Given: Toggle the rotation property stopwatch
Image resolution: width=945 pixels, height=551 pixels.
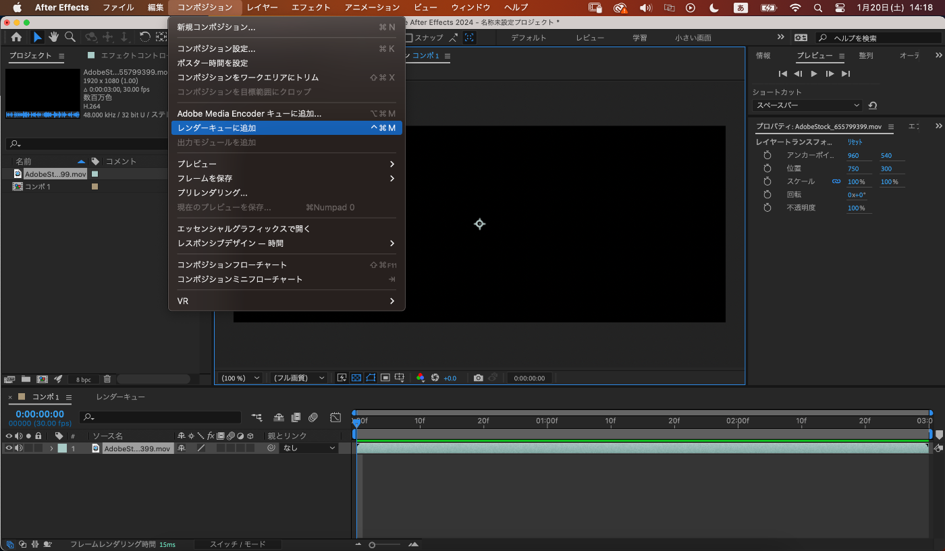Looking at the screenshot, I should (767, 195).
